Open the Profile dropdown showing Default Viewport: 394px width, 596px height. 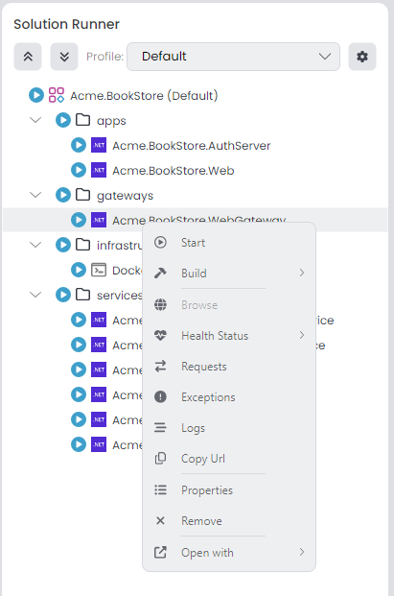coord(234,57)
